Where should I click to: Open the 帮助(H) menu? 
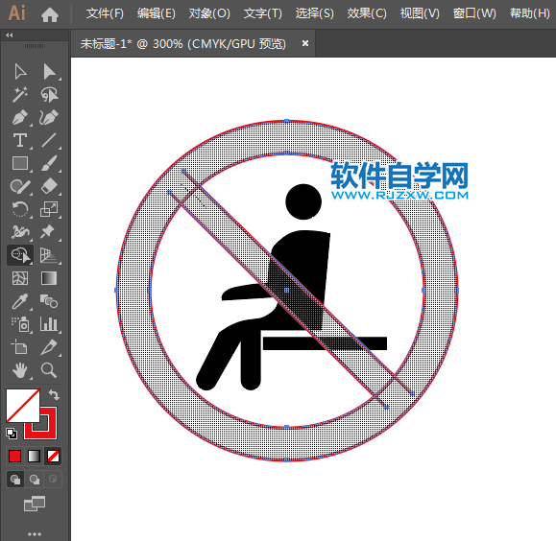(530, 14)
